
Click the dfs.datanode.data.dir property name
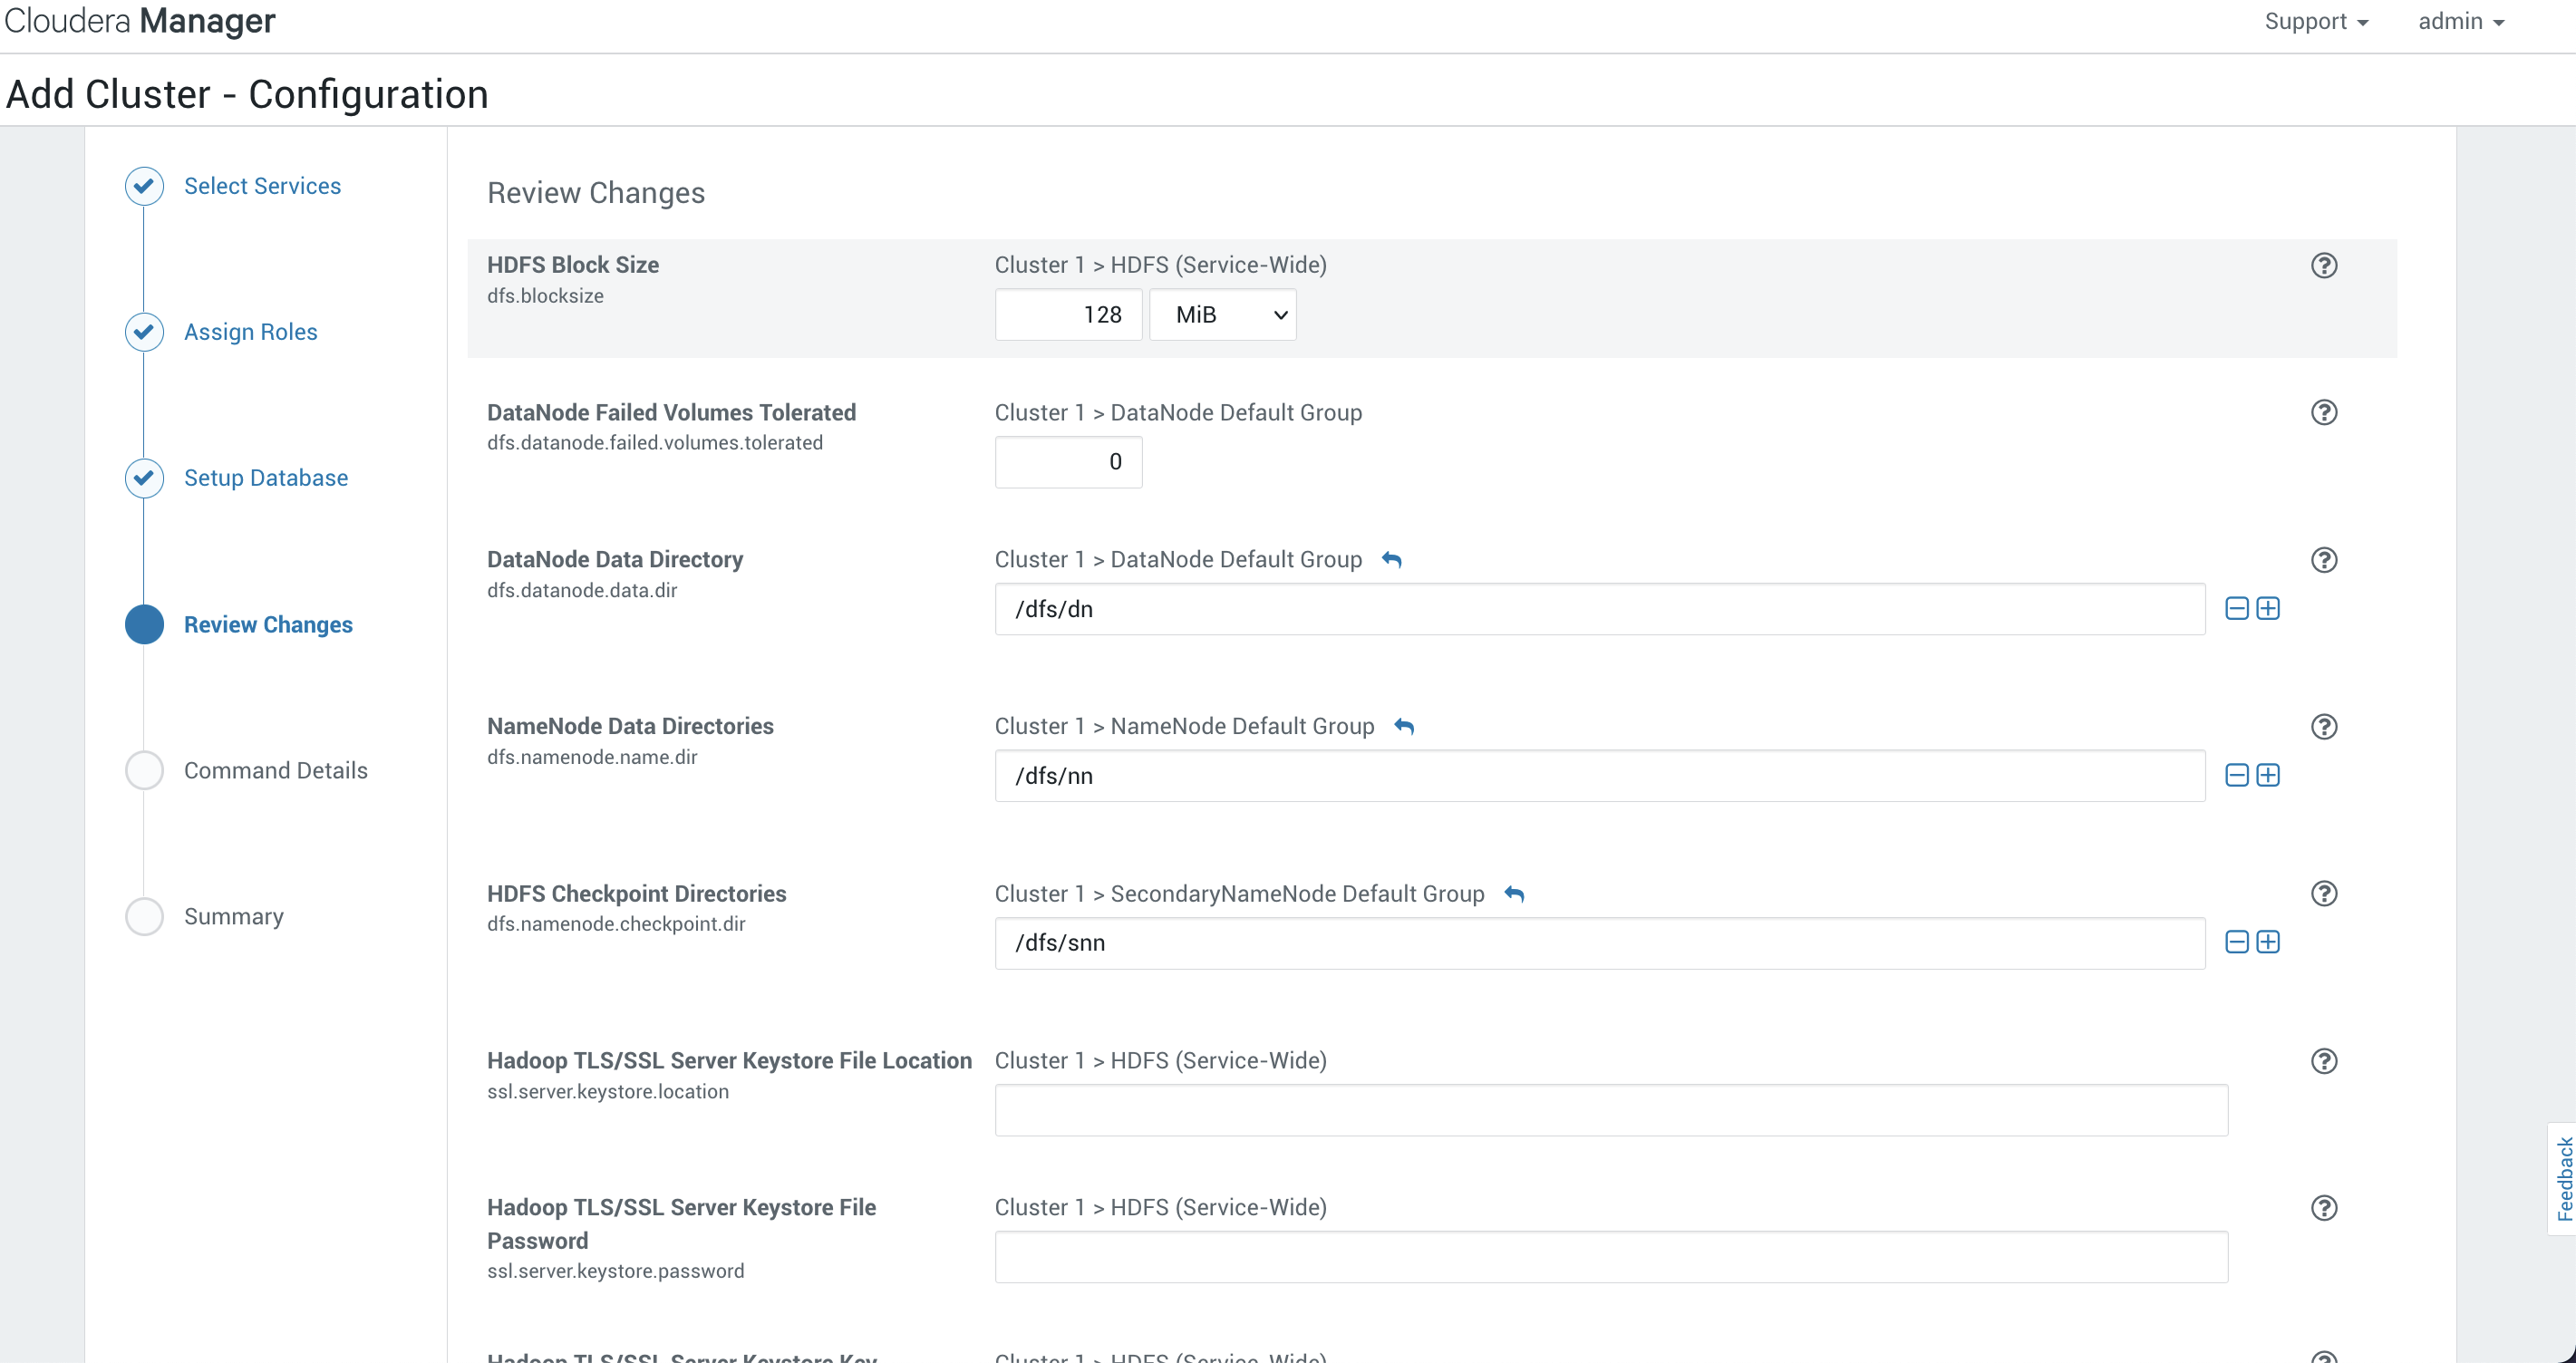point(582,590)
